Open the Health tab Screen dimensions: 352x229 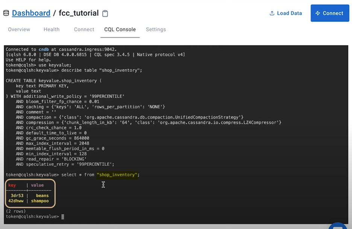click(52, 29)
